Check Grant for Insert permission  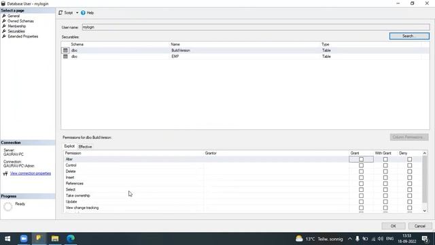tap(361, 178)
